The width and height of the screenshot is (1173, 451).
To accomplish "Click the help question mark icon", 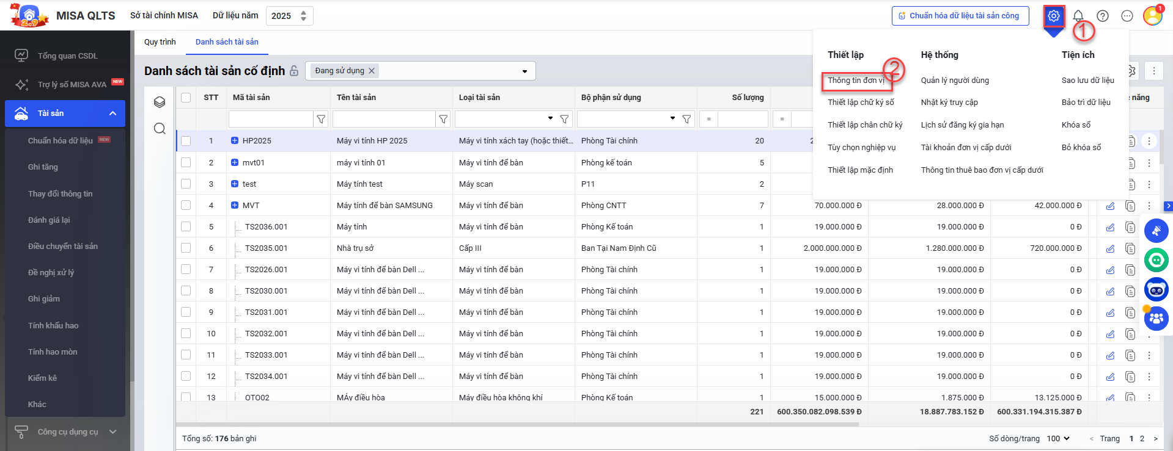I will pyautogui.click(x=1102, y=16).
